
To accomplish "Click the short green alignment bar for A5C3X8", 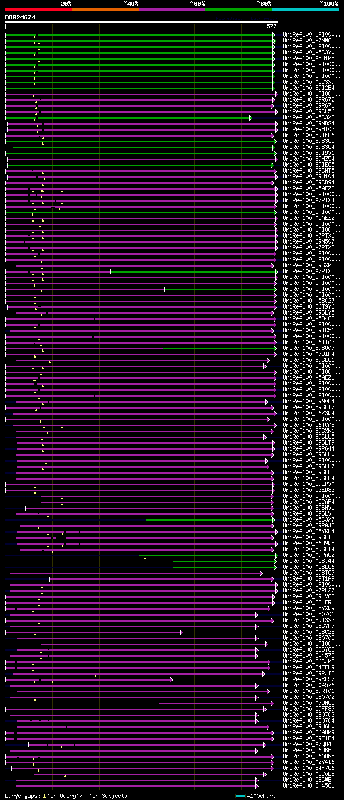I will click(129, 118).
